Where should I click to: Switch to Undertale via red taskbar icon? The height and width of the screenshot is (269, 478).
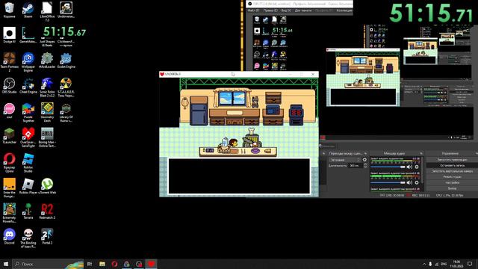[152, 264]
